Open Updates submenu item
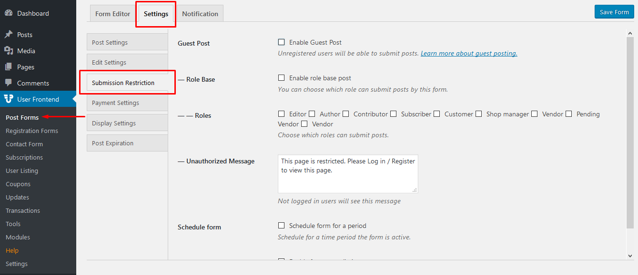 click(17, 197)
